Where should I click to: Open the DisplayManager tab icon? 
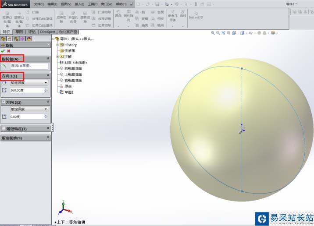[29, 39]
